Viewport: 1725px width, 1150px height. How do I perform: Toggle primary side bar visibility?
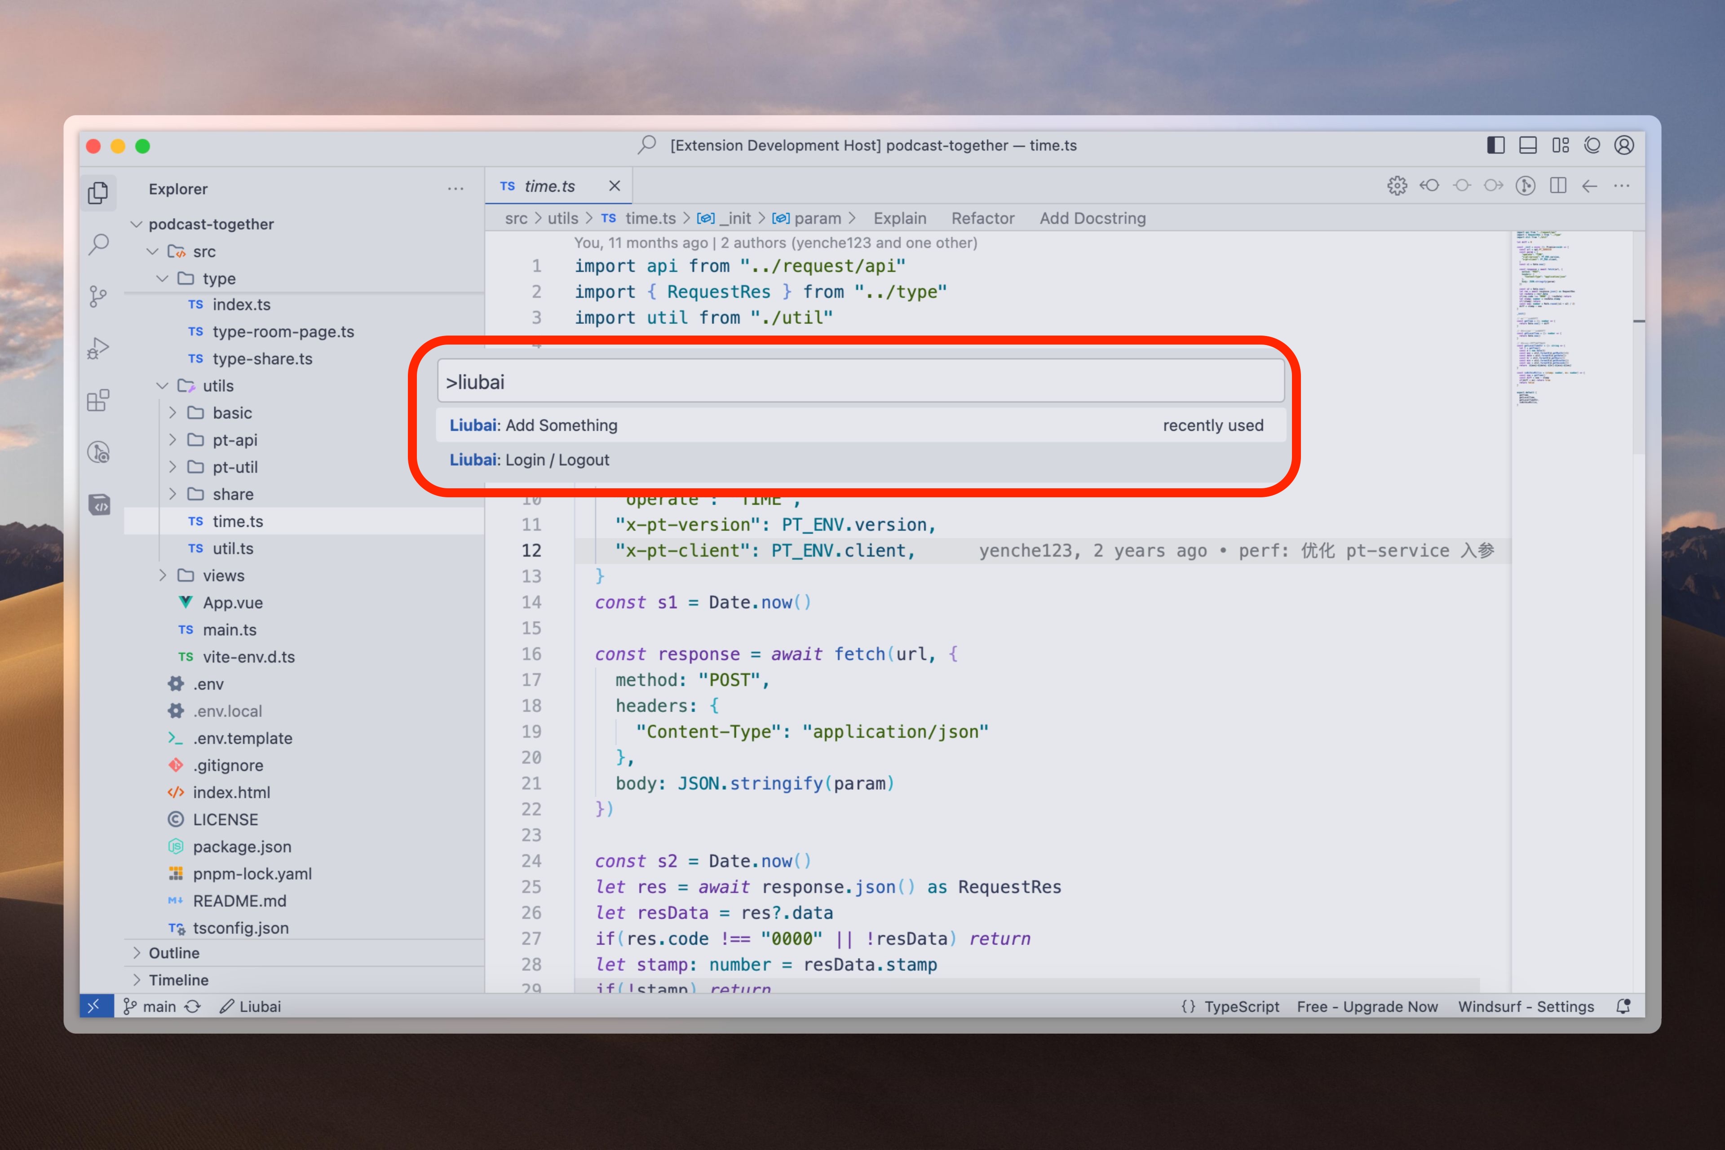click(x=1495, y=145)
